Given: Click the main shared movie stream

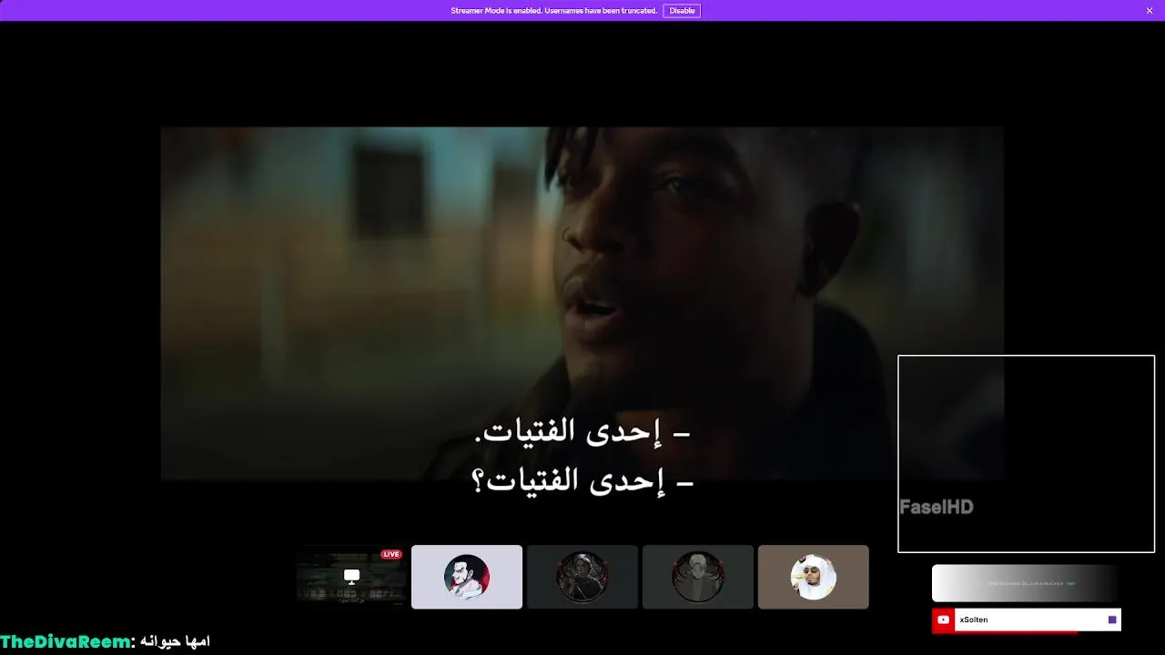Looking at the screenshot, I should (x=582, y=304).
